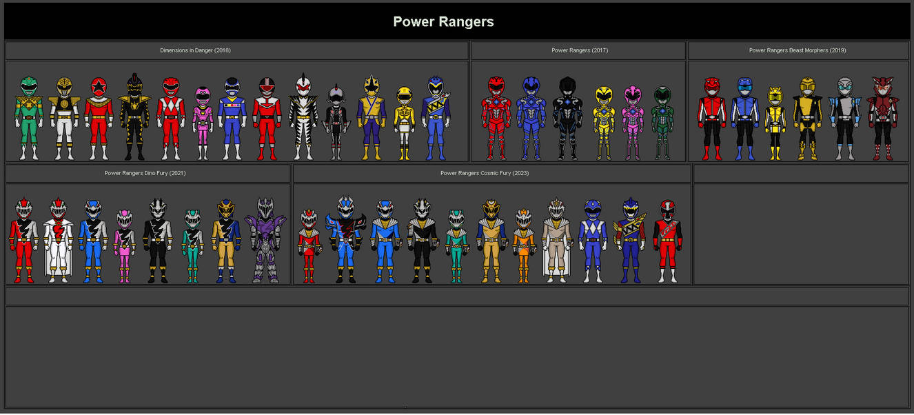
Task: Select the black Dino Fury ranger
Action: click(158, 241)
